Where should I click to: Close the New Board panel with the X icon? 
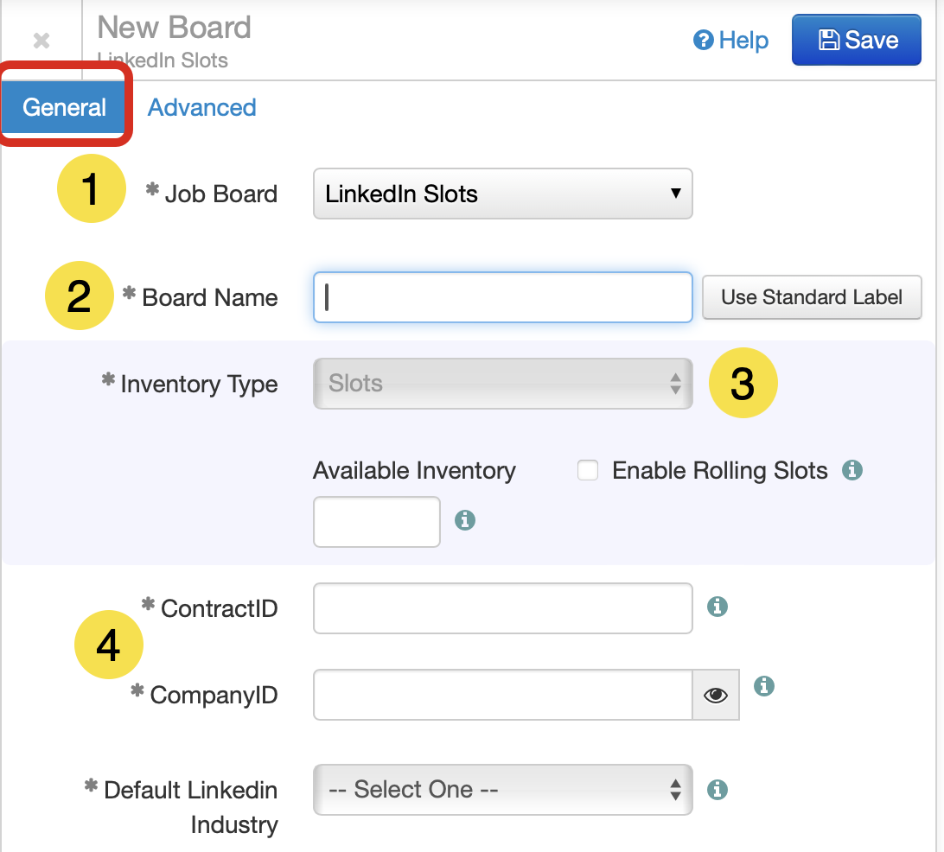point(41,41)
